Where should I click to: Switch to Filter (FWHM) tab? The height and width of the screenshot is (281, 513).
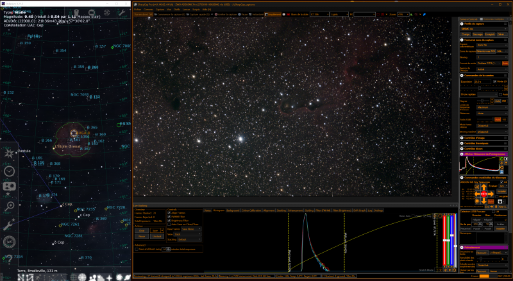point(323,210)
